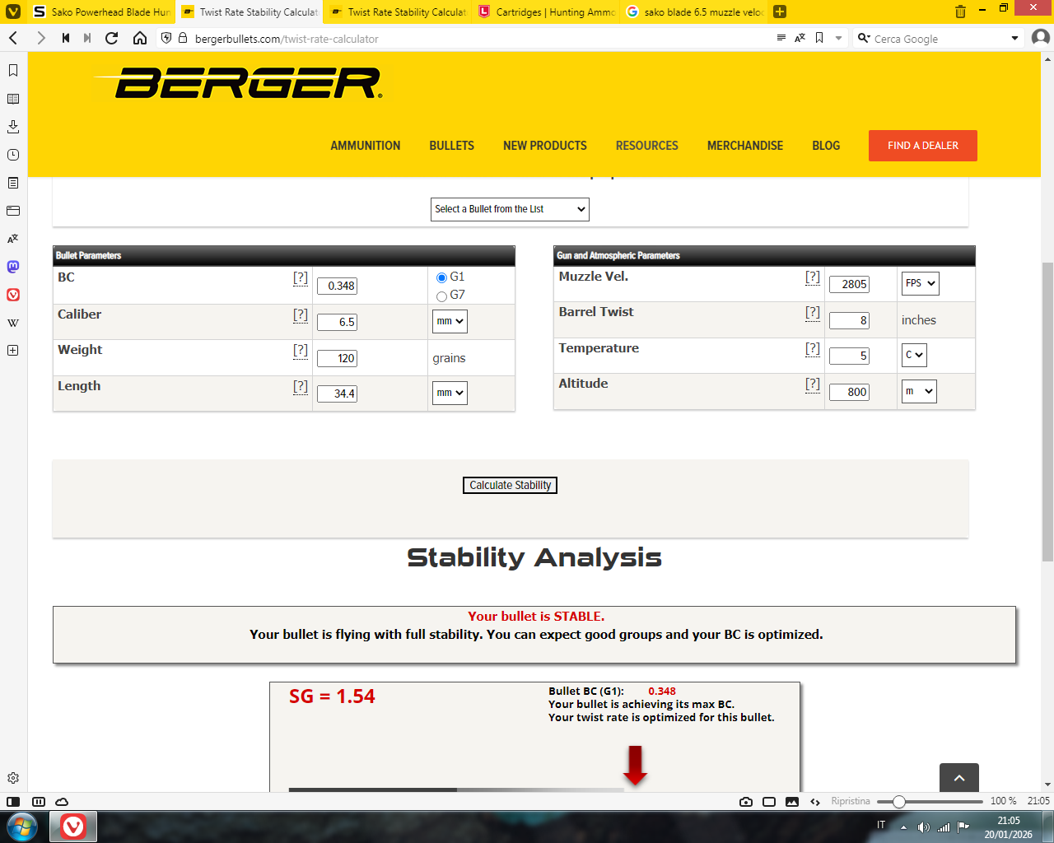Image resolution: width=1054 pixels, height=843 pixels.
Task: Open the Wikipedia web panel
Action: pyautogui.click(x=13, y=323)
